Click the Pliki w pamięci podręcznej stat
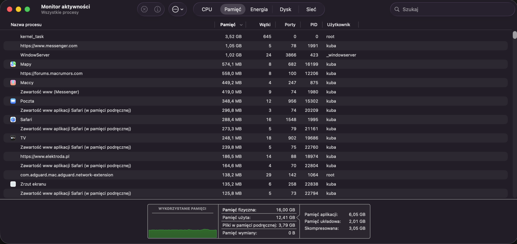The width and height of the screenshot is (517, 244). pos(259,225)
